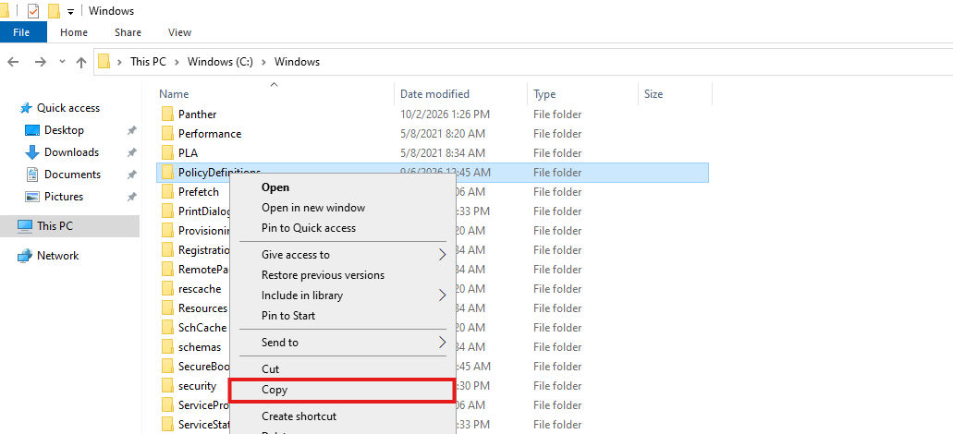The width and height of the screenshot is (953, 434).
Task: Select the Panther folder icon
Action: [167, 115]
